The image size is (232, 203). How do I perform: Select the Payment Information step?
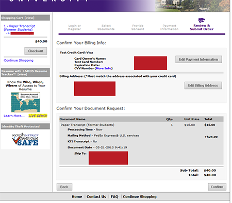(169, 27)
